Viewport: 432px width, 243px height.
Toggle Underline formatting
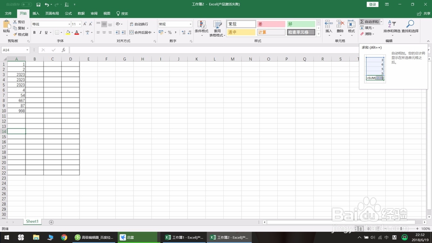tap(46, 32)
